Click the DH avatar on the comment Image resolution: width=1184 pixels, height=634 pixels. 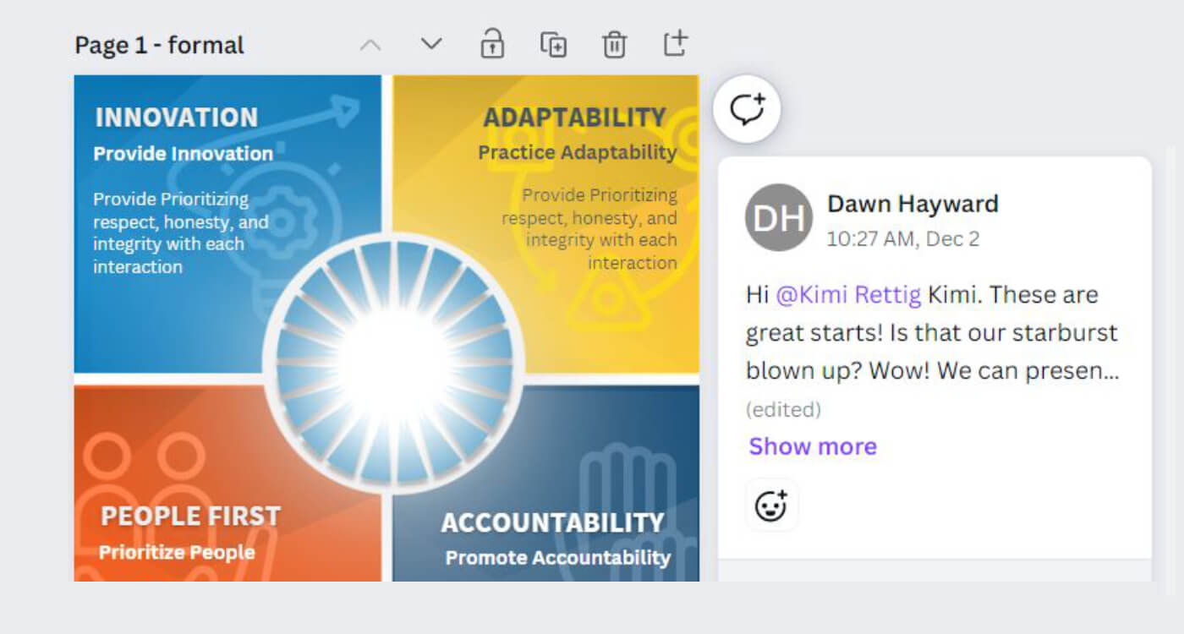(778, 217)
